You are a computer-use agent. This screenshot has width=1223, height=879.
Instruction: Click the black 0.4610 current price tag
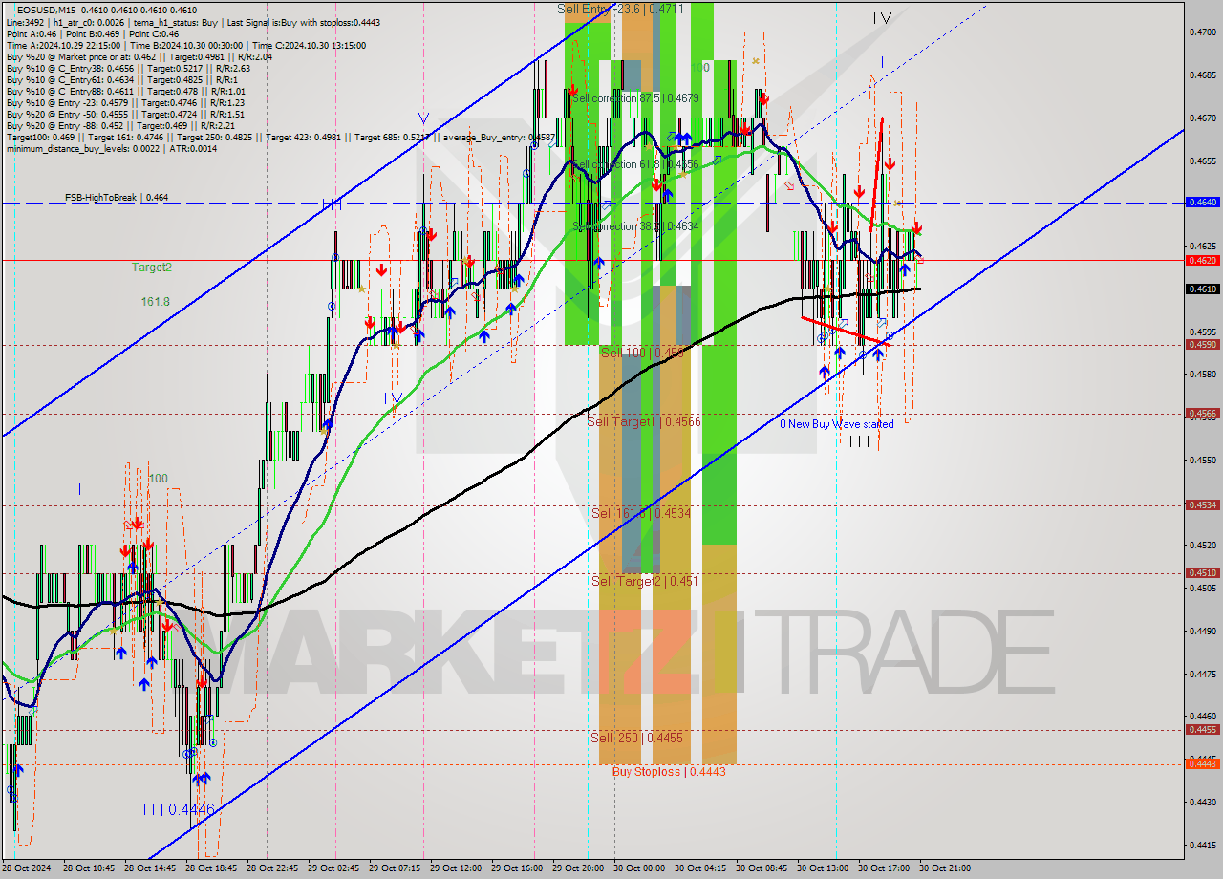point(1202,289)
